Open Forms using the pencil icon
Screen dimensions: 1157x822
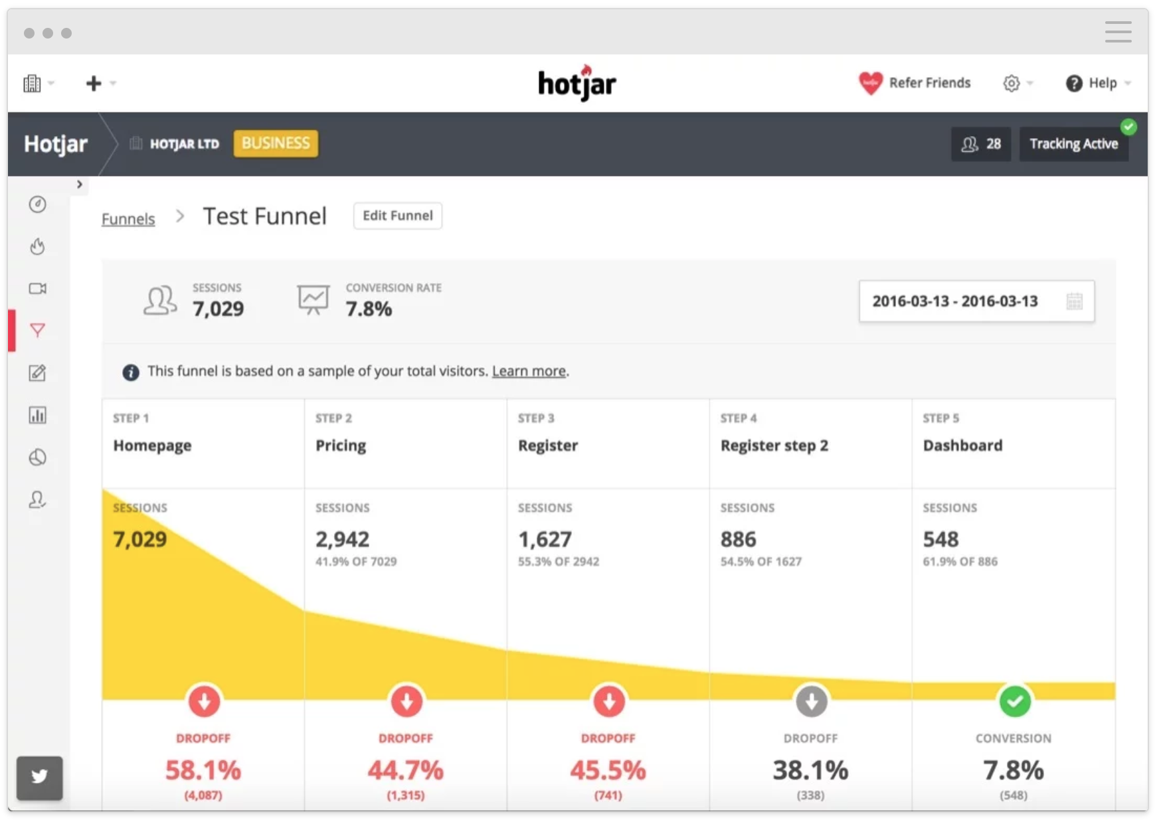point(38,374)
